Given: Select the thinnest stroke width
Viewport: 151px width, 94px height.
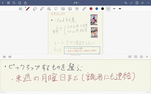Looking at the screenshot, I should tap(108, 9).
